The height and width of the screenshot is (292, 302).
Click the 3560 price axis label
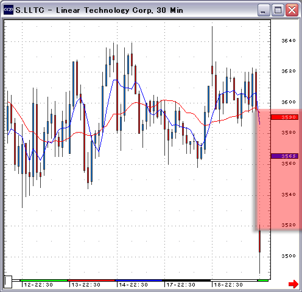click(289, 164)
